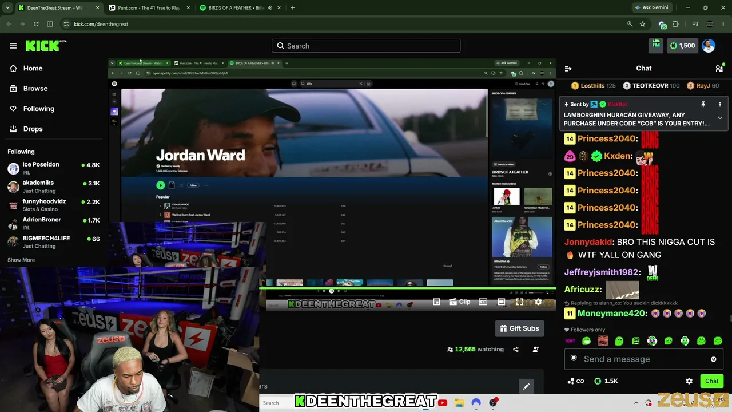The image size is (732, 412).
Task: Open the Chrome media controls icon
Action: click(695, 24)
